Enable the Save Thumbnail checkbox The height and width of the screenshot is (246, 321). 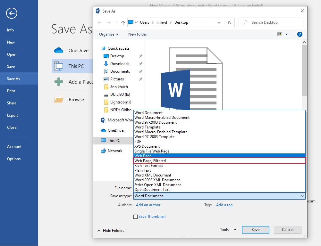point(136,217)
